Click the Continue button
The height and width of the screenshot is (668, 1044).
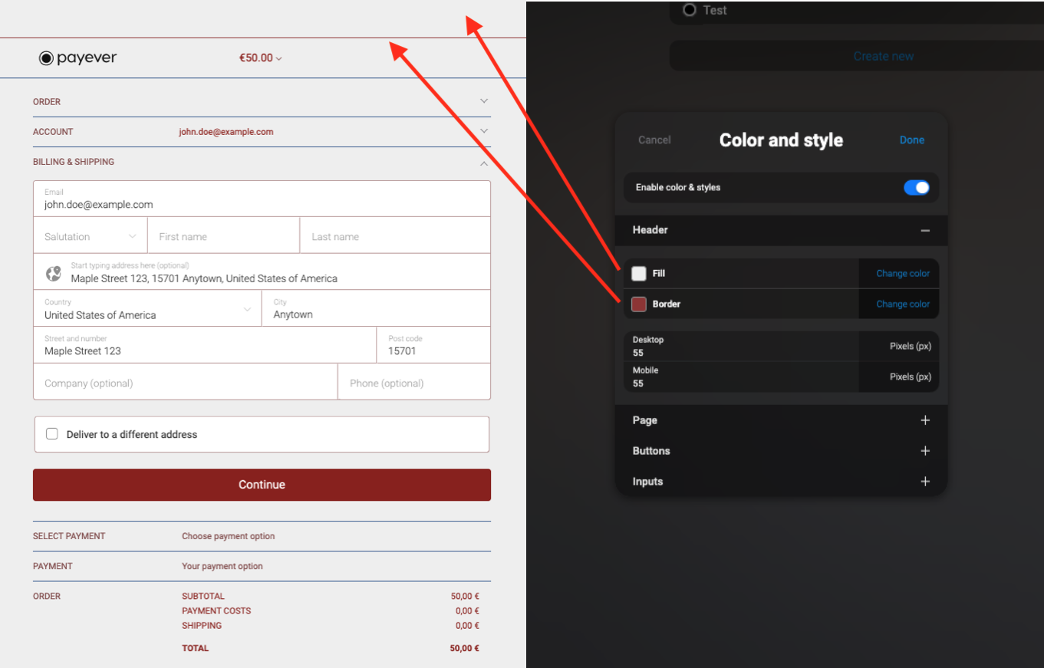[x=262, y=485]
